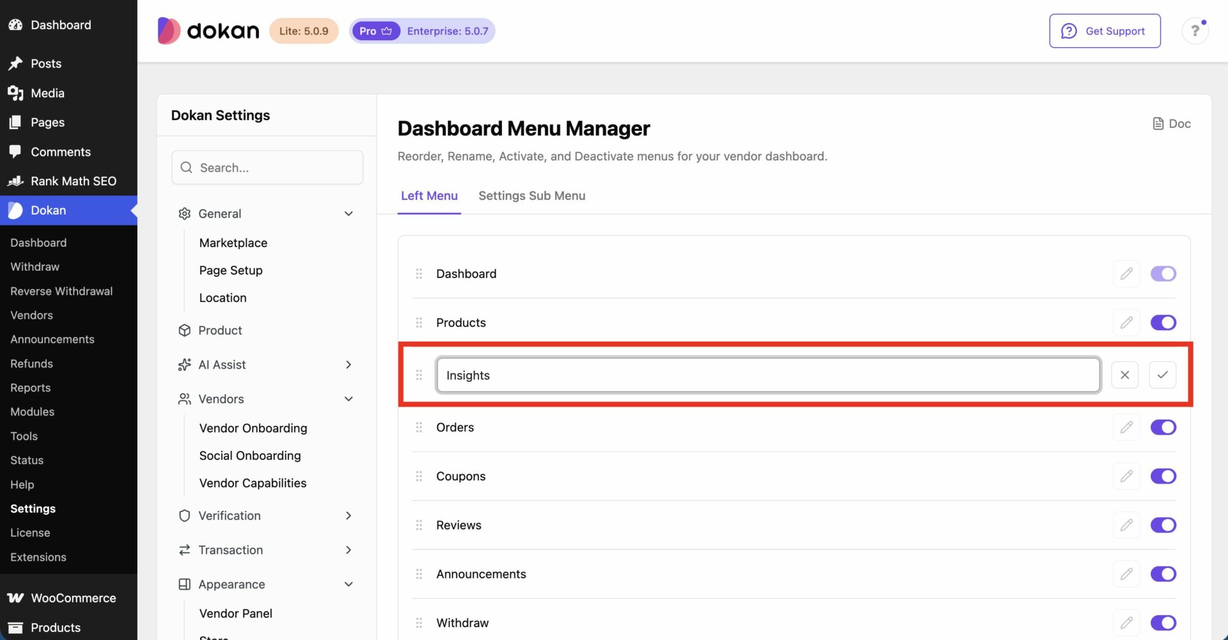This screenshot has height=640, width=1228.
Task: Disable the Products menu toggle
Action: (1163, 323)
